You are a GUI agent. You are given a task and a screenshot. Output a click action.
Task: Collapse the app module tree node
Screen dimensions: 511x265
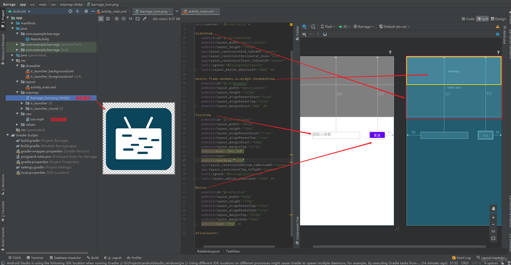tap(7, 18)
